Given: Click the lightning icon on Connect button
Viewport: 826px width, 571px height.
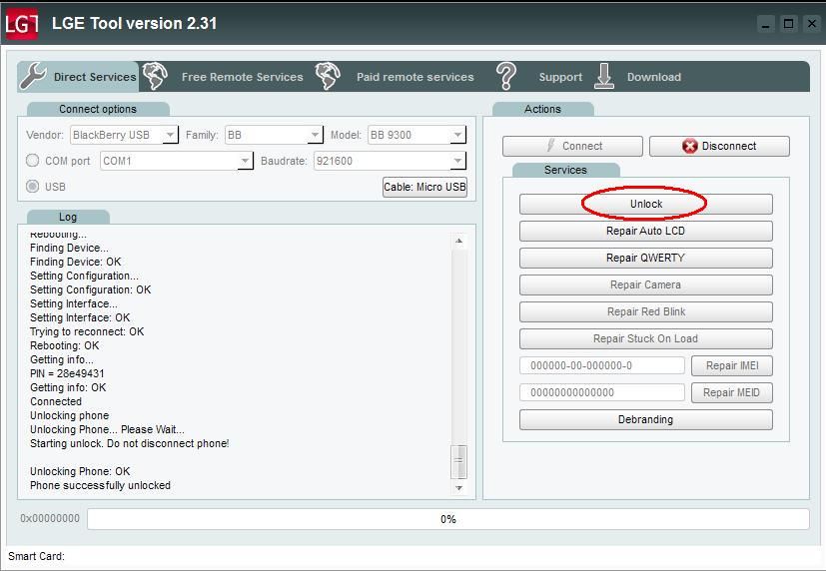Looking at the screenshot, I should 551,146.
